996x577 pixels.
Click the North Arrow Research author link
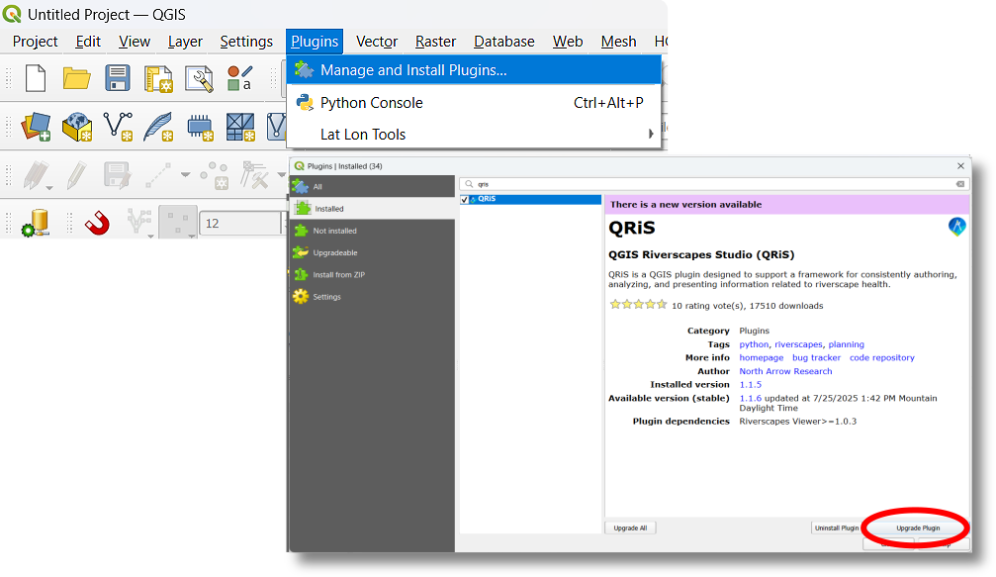785,371
